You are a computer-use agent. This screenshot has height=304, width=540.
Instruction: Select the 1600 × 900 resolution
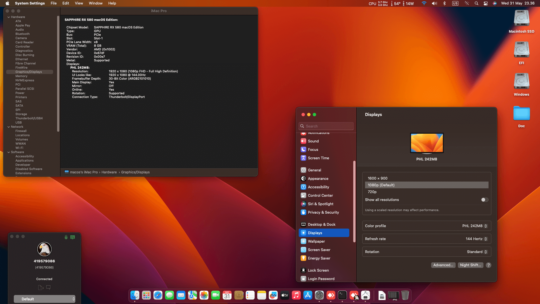377,178
